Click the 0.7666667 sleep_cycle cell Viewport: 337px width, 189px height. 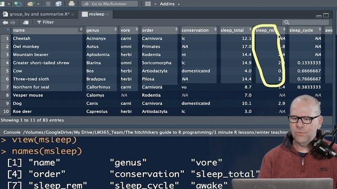309,79
